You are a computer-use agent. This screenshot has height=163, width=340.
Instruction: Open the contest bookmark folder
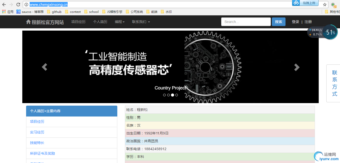click(73, 12)
